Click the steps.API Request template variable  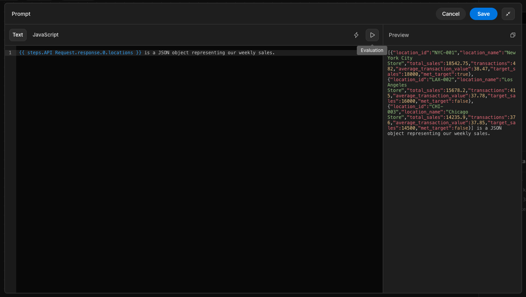pyautogui.click(x=80, y=53)
